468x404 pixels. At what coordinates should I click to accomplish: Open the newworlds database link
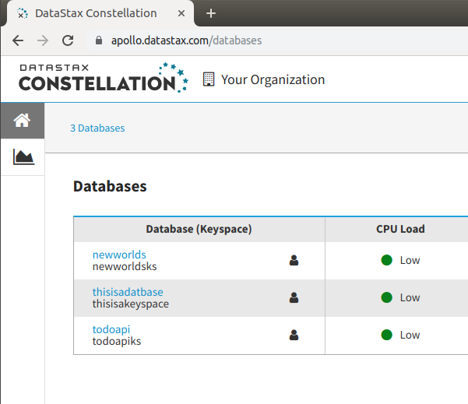(119, 255)
